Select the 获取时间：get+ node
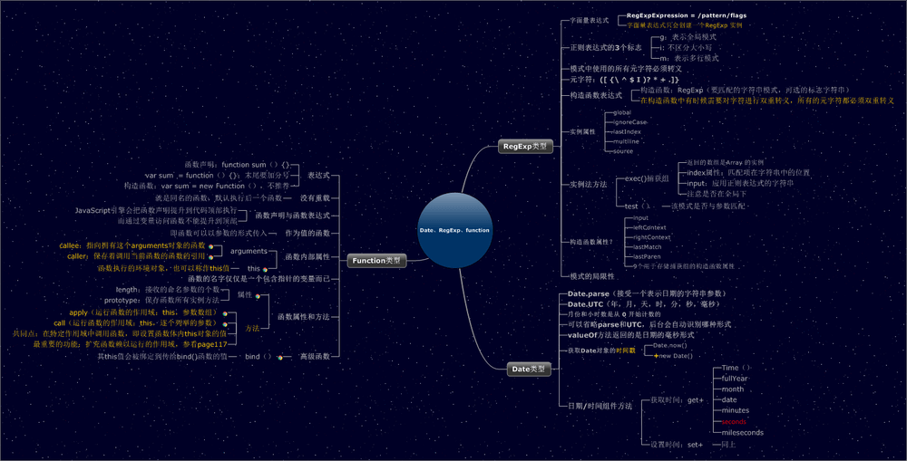Screen dimensions: 907x461 pyautogui.click(x=677, y=399)
